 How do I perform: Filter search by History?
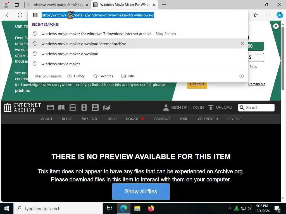[x=76, y=76]
